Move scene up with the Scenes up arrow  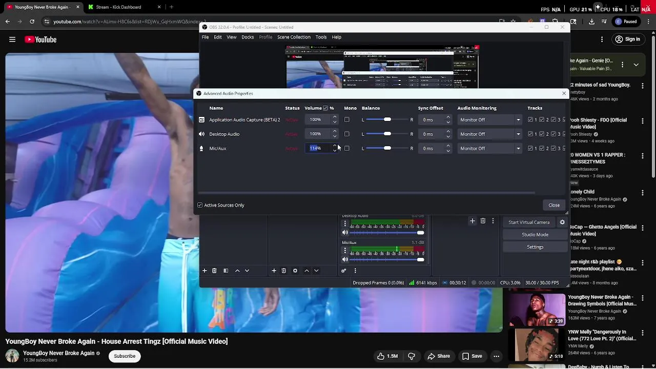(x=237, y=271)
